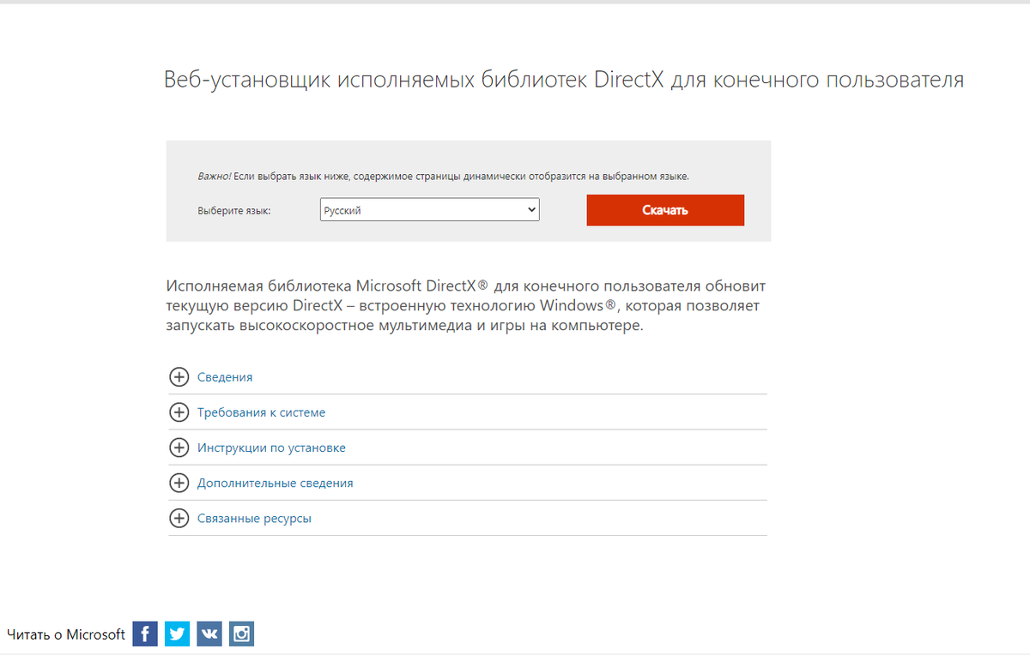
Task: Click the plus icon beside Инструкции по установке
Action: (x=179, y=448)
